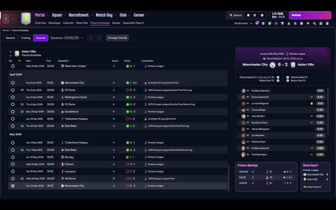Switch to the General tab

[x=10, y=38]
